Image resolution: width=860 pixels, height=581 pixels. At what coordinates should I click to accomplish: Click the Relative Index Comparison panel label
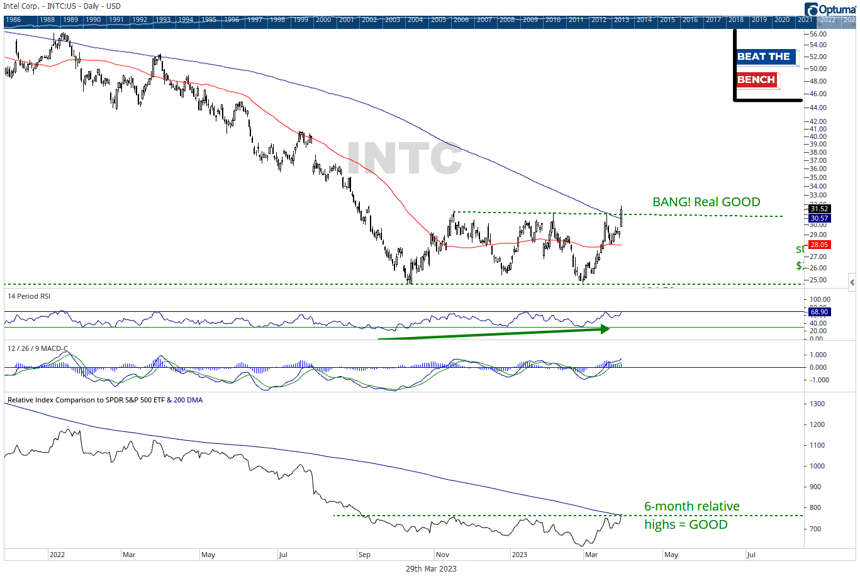pos(105,400)
